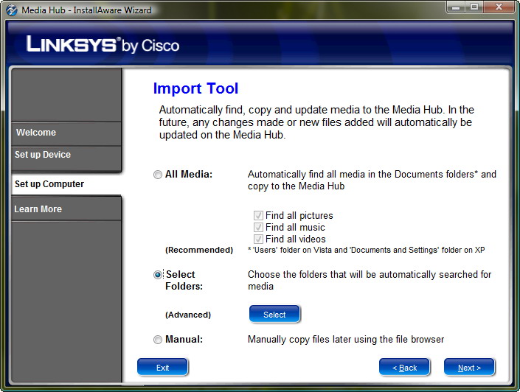This screenshot has width=520, height=392.
Task: Click the Import Tool heading
Action: [x=195, y=89]
